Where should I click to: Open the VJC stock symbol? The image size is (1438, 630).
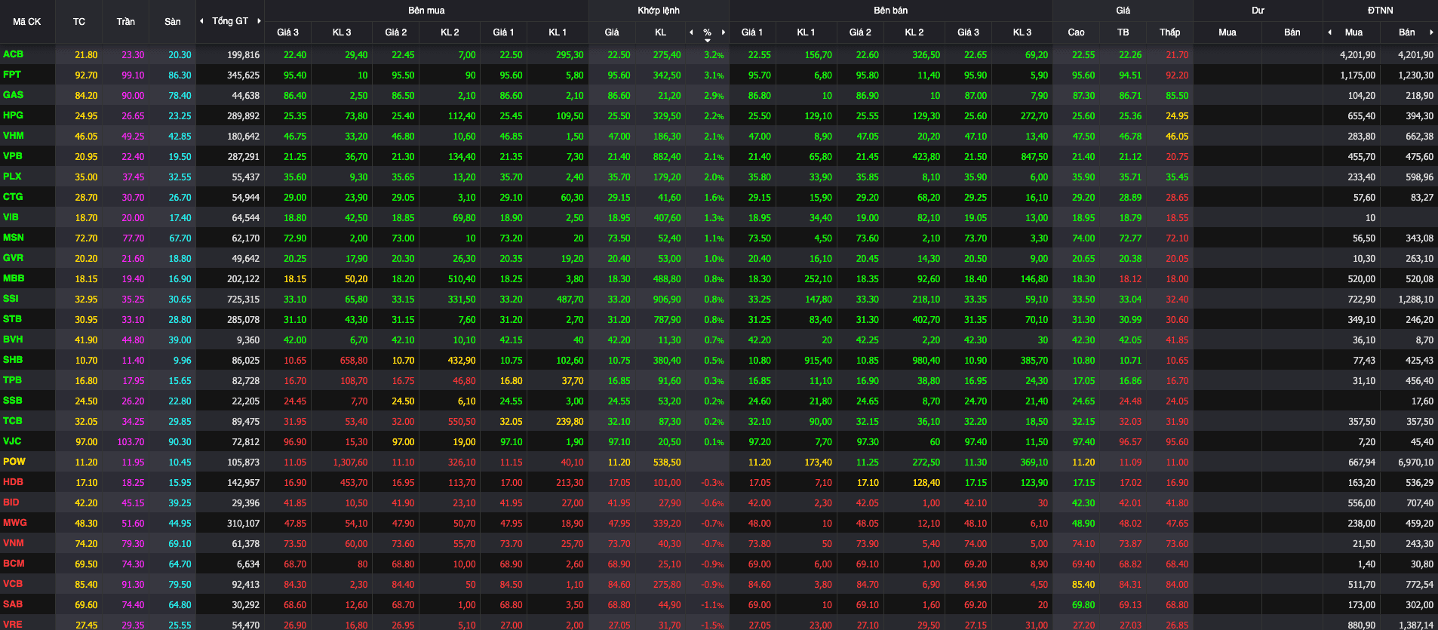pyautogui.click(x=12, y=441)
